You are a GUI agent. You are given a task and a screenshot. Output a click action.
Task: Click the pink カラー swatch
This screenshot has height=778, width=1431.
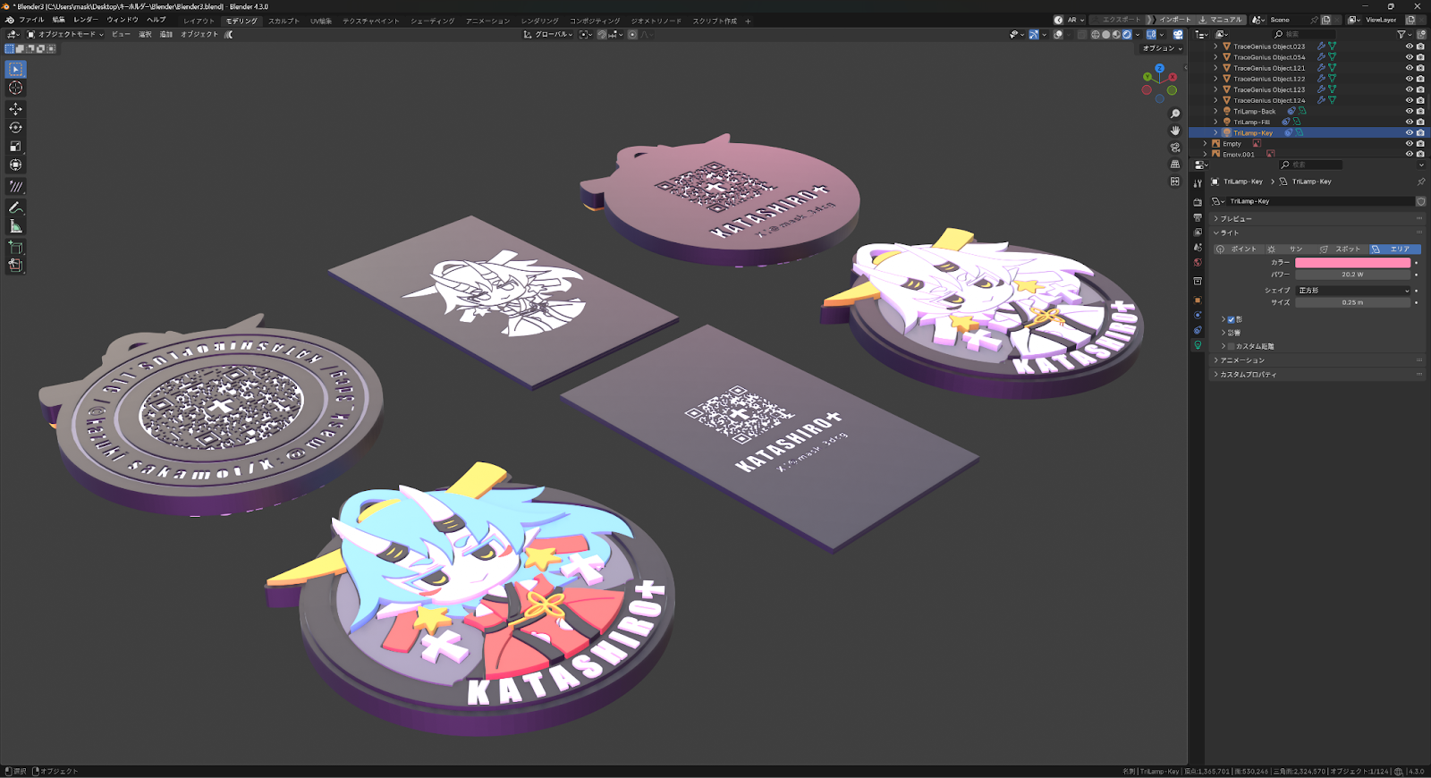pyautogui.click(x=1352, y=263)
